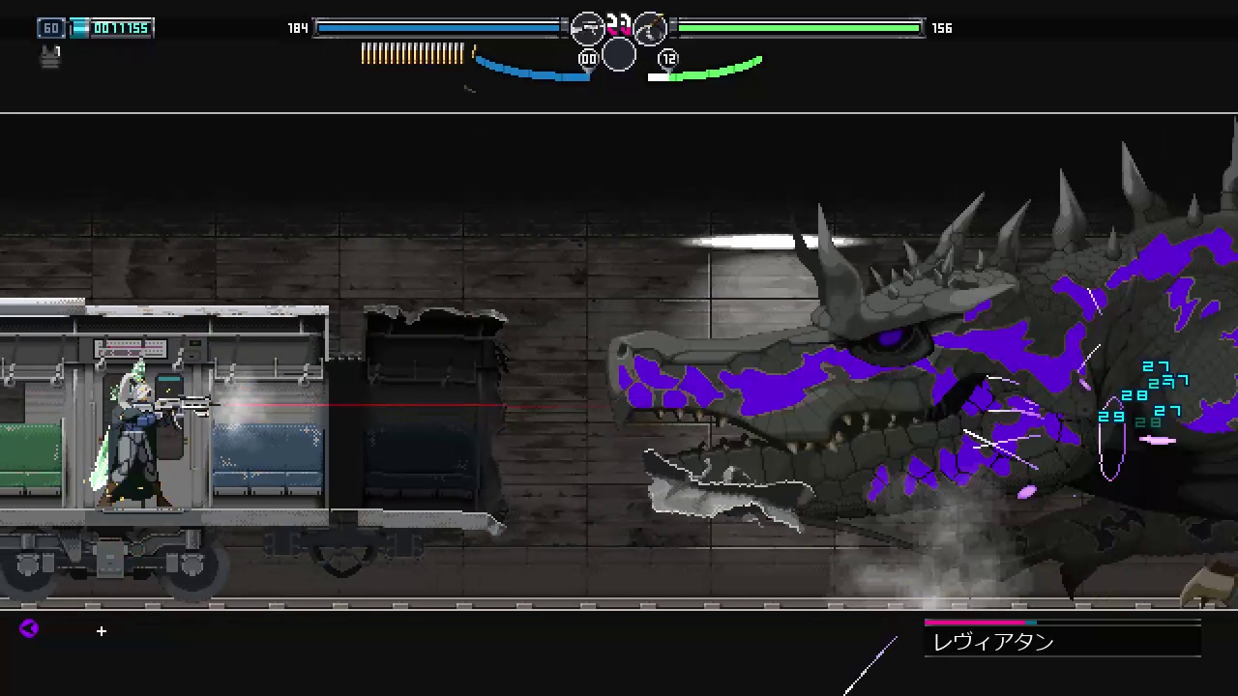
Task: Click the armor vest icon under the FPS counter
Action: 50,56
